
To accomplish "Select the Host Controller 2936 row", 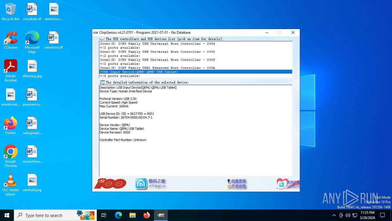I will (x=196, y=60).
